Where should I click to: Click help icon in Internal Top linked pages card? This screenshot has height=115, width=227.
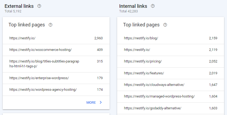(x=165, y=25)
